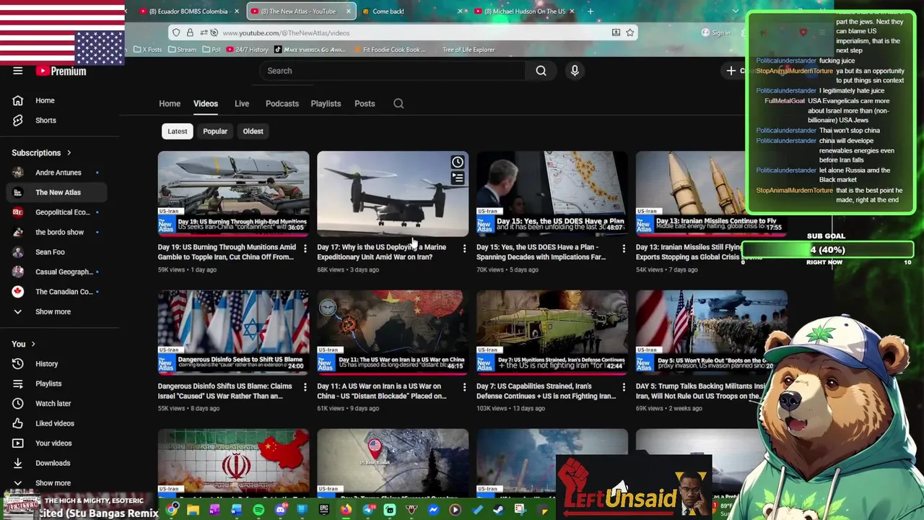Screen dimensions: 924x520
Task: Click in the YouTube search input field
Action: click(393, 71)
